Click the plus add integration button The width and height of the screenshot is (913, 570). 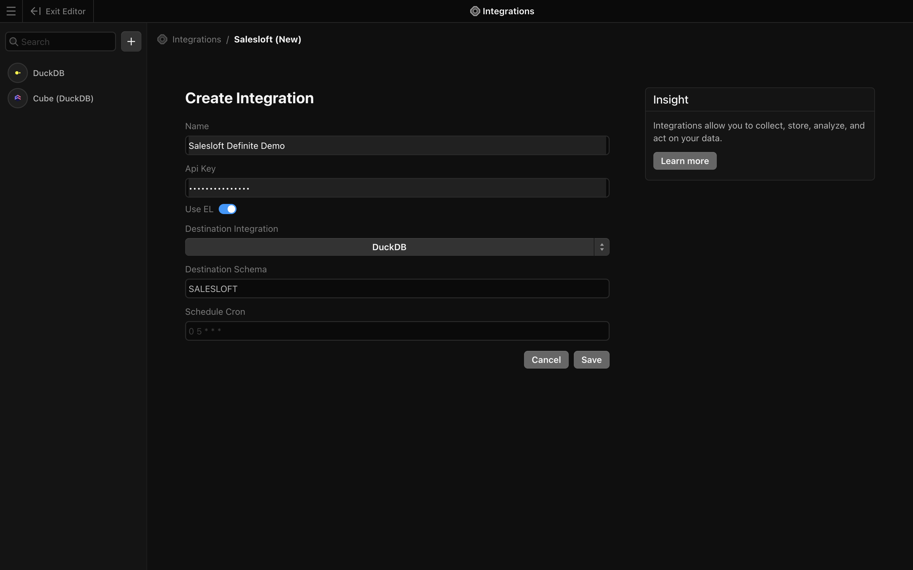coord(131,41)
